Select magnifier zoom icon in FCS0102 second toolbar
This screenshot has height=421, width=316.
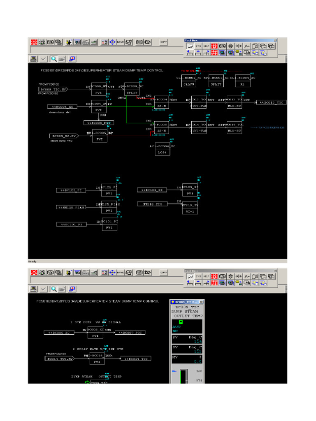[54, 289]
